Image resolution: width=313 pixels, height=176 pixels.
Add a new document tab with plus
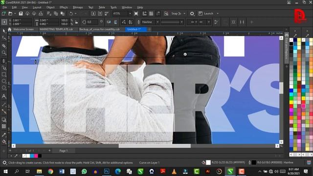pos(149,29)
